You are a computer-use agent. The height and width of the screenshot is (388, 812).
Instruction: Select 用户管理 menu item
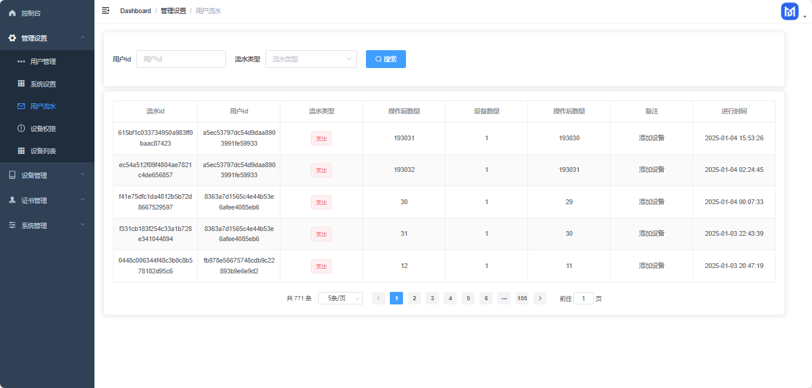tap(47, 61)
